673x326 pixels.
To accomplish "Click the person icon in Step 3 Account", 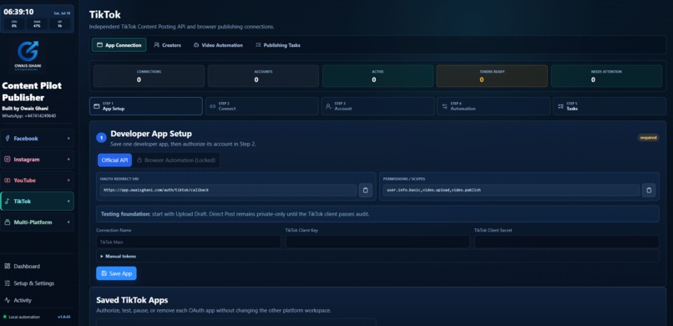I will [x=328, y=106].
